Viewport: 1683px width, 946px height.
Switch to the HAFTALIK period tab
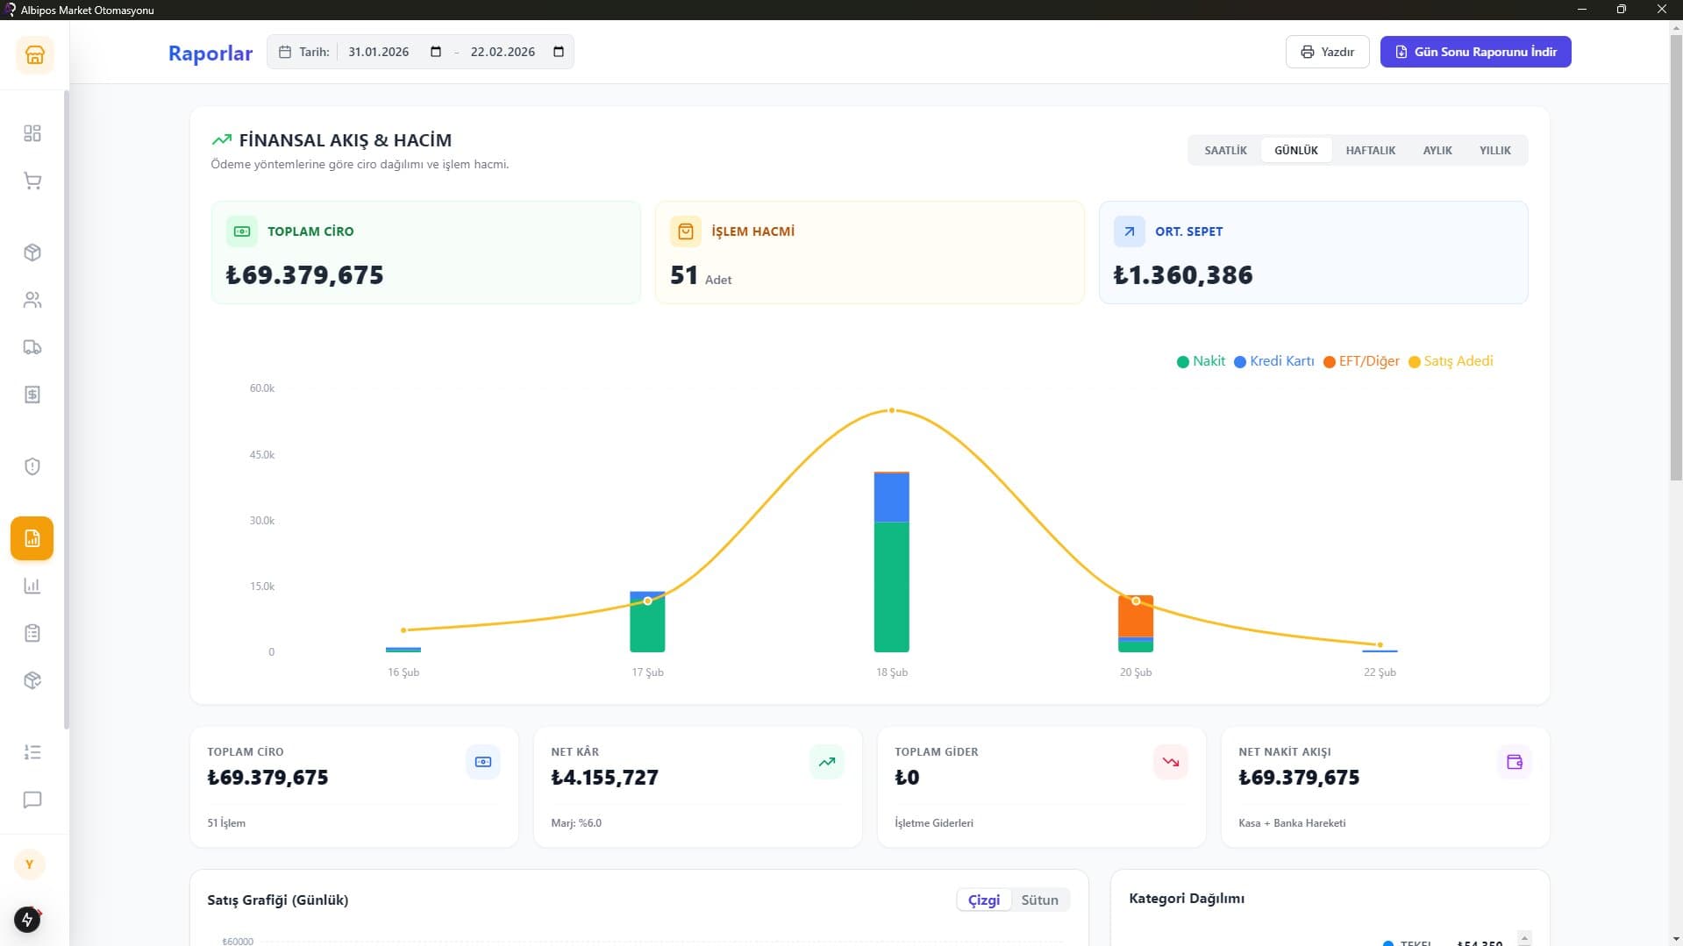click(1370, 150)
